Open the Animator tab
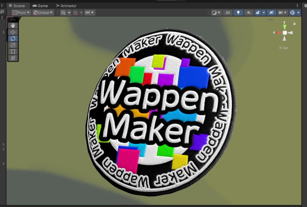 (x=66, y=5)
